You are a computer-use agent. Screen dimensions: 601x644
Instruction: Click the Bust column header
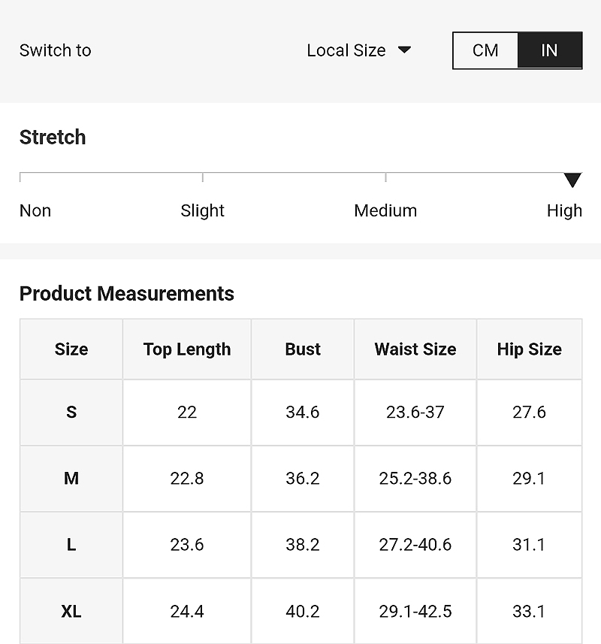[x=303, y=349]
